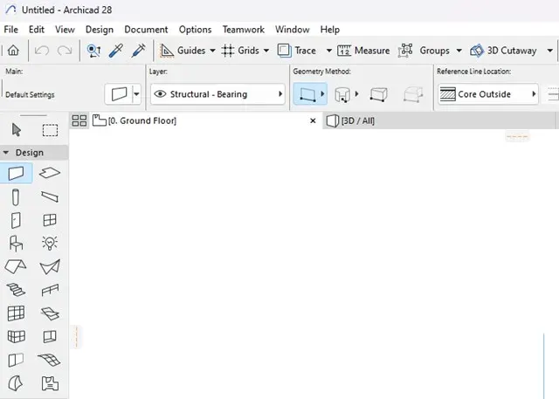Select the Mesh tool
The image size is (559, 399).
coord(49,360)
